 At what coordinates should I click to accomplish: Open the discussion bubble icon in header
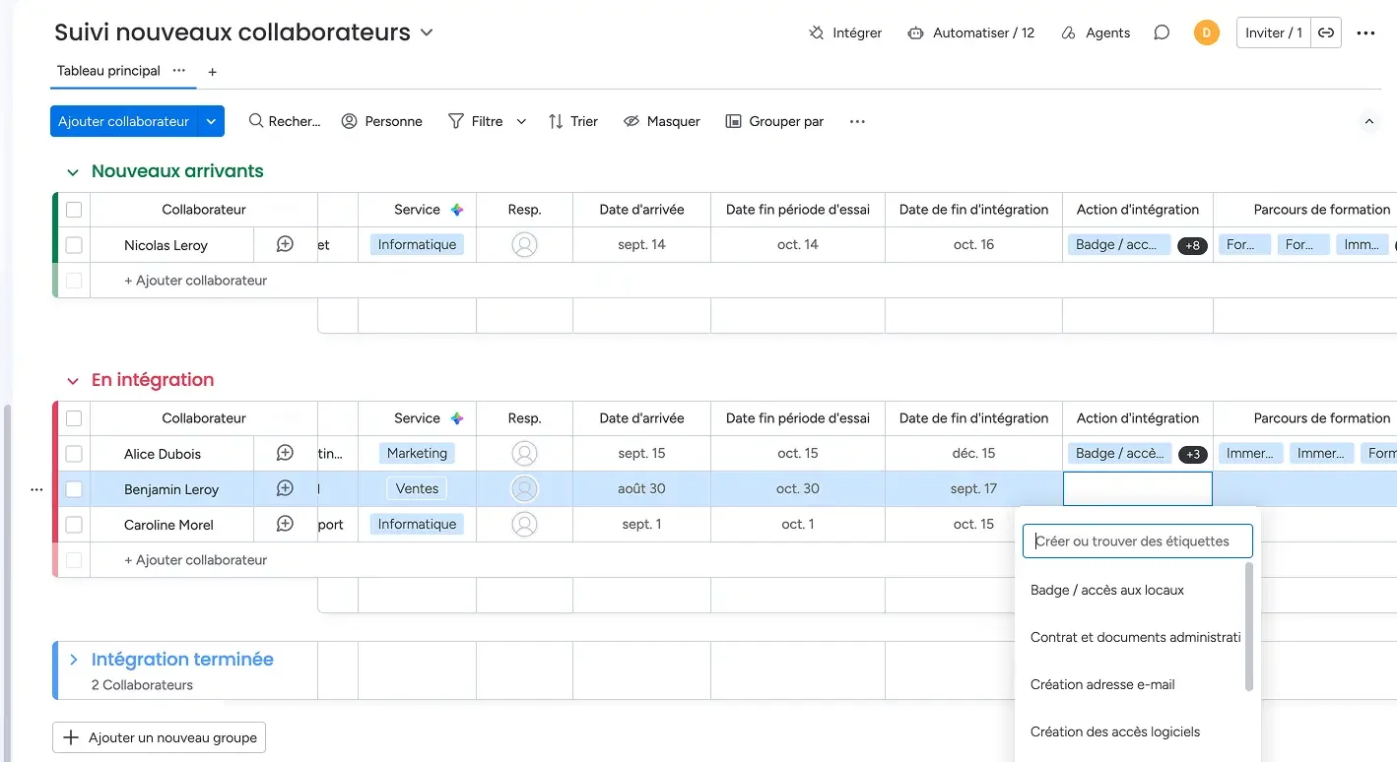[x=1162, y=32]
